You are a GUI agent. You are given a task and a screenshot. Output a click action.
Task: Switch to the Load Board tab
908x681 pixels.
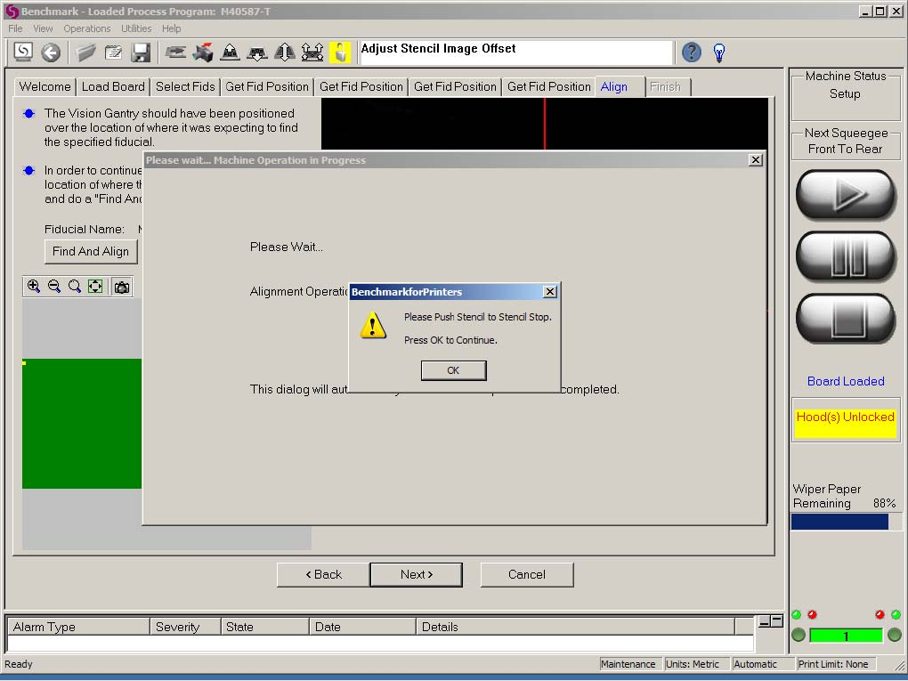[113, 86]
